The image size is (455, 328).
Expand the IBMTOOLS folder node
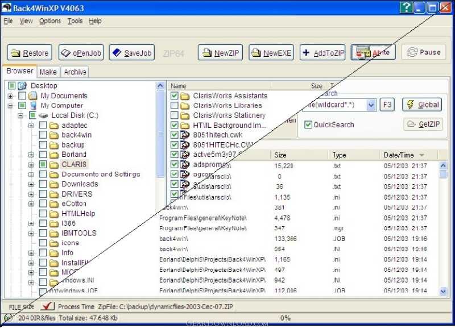coord(31,233)
